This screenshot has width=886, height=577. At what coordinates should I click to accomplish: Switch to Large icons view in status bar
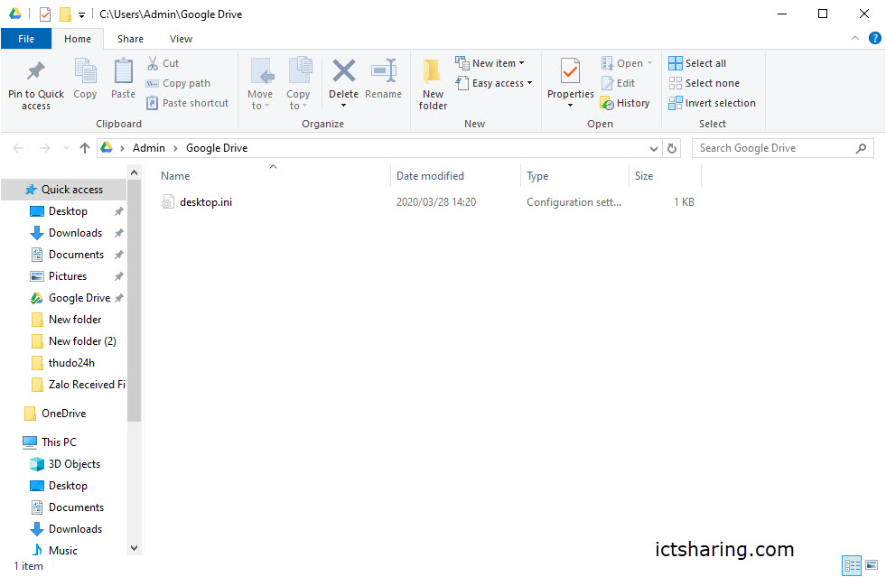872,564
